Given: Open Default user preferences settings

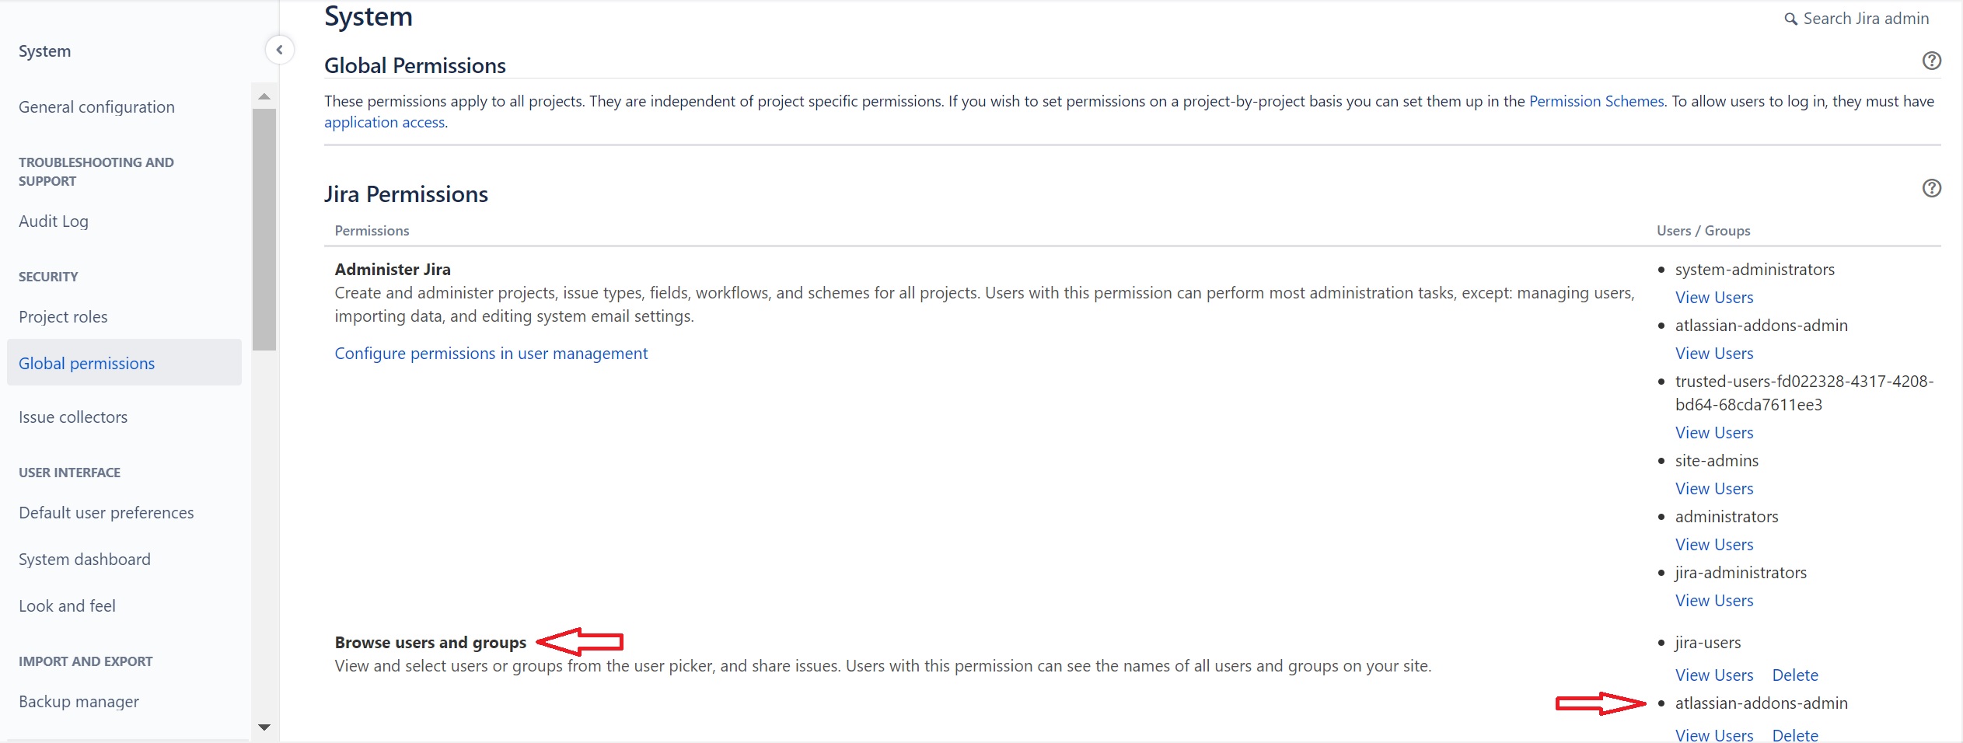Looking at the screenshot, I should (106, 512).
